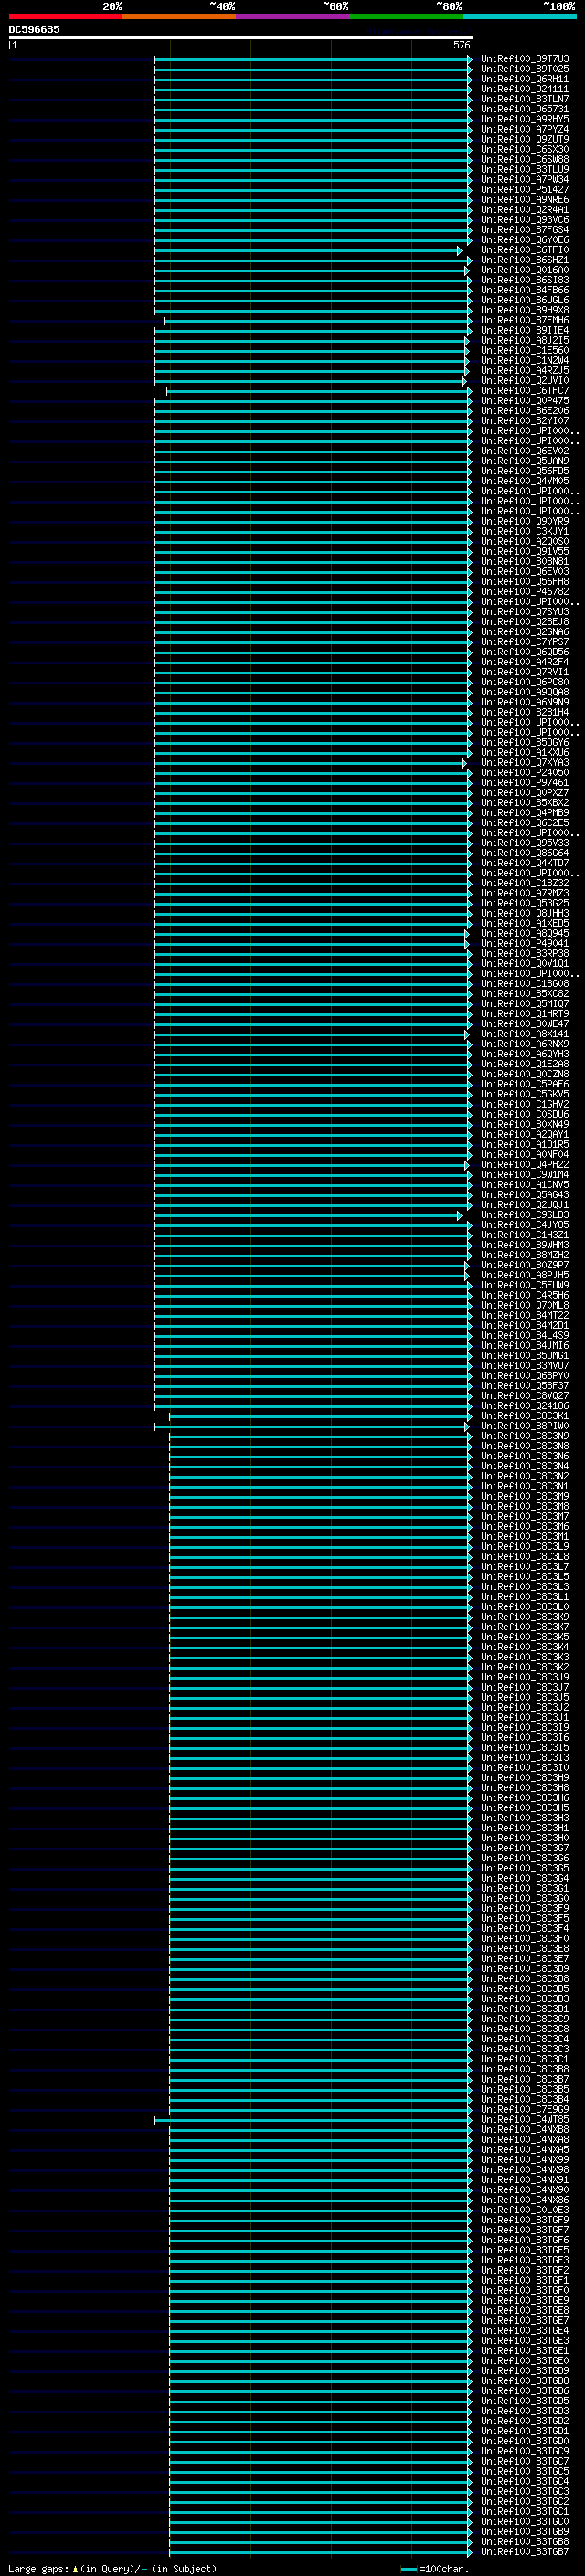Viewport: 585px width, 2576px height.
Task: Click the white query sequence bar
Action: (x=241, y=37)
